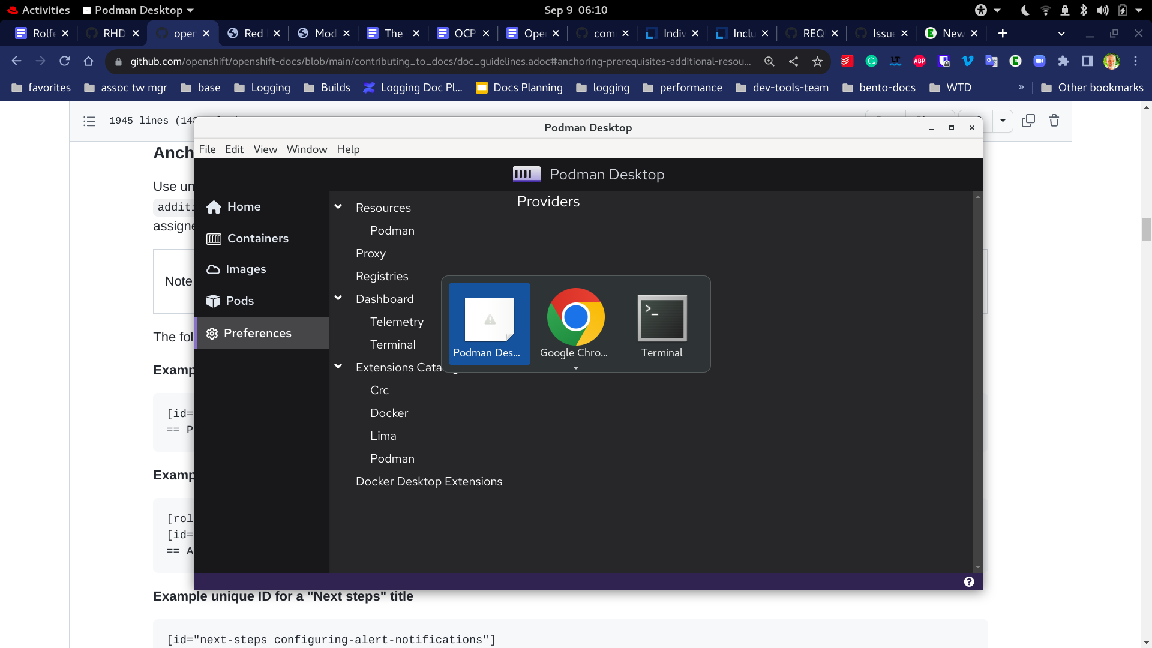Select Podman Desktop in app switcher
The width and height of the screenshot is (1152, 648).
pyautogui.click(x=489, y=324)
